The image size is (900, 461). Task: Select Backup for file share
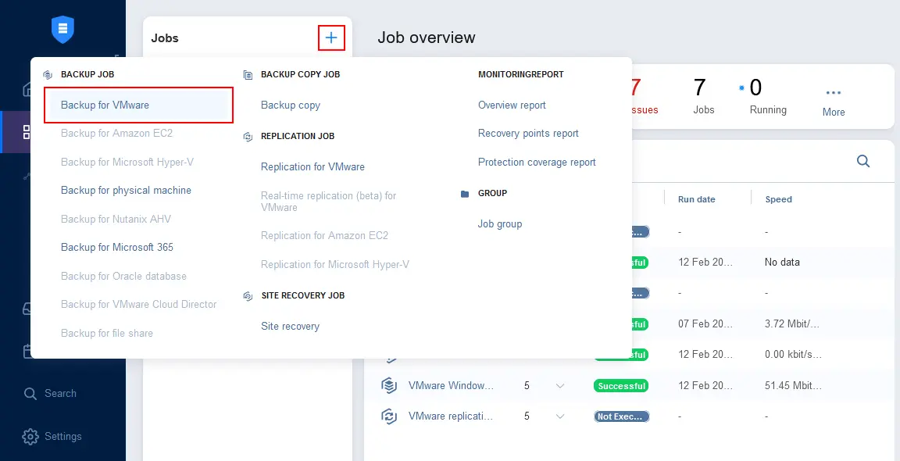tap(107, 333)
